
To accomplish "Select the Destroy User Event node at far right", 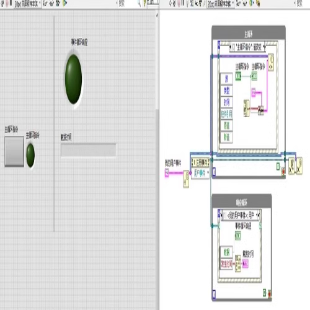I will [x=299, y=166].
